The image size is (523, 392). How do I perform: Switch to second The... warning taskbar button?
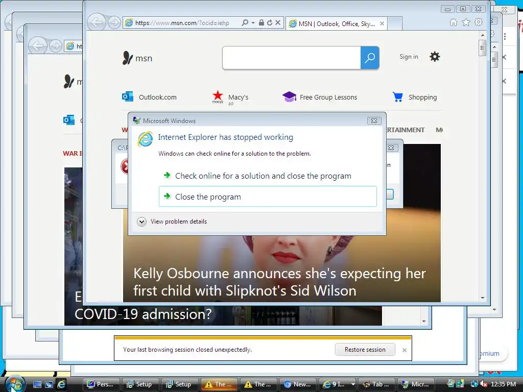click(x=258, y=384)
